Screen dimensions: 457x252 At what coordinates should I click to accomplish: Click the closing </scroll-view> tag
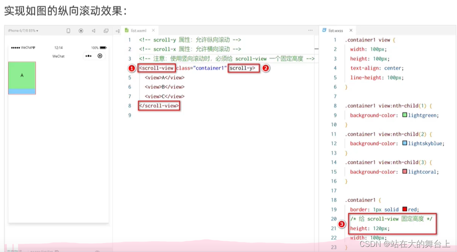point(159,106)
